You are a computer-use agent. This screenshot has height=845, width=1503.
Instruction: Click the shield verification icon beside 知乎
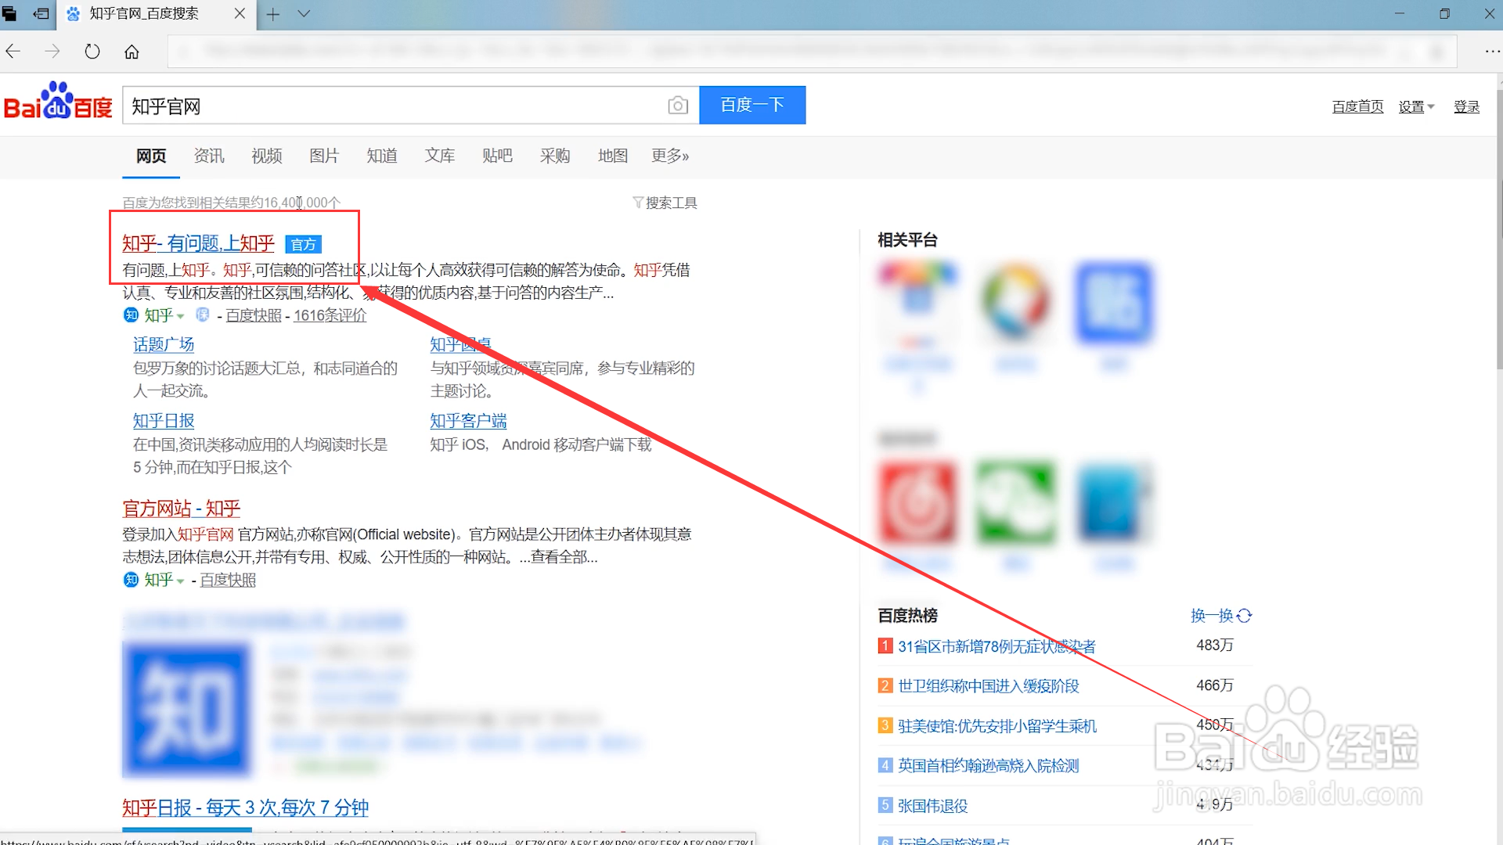[202, 315]
